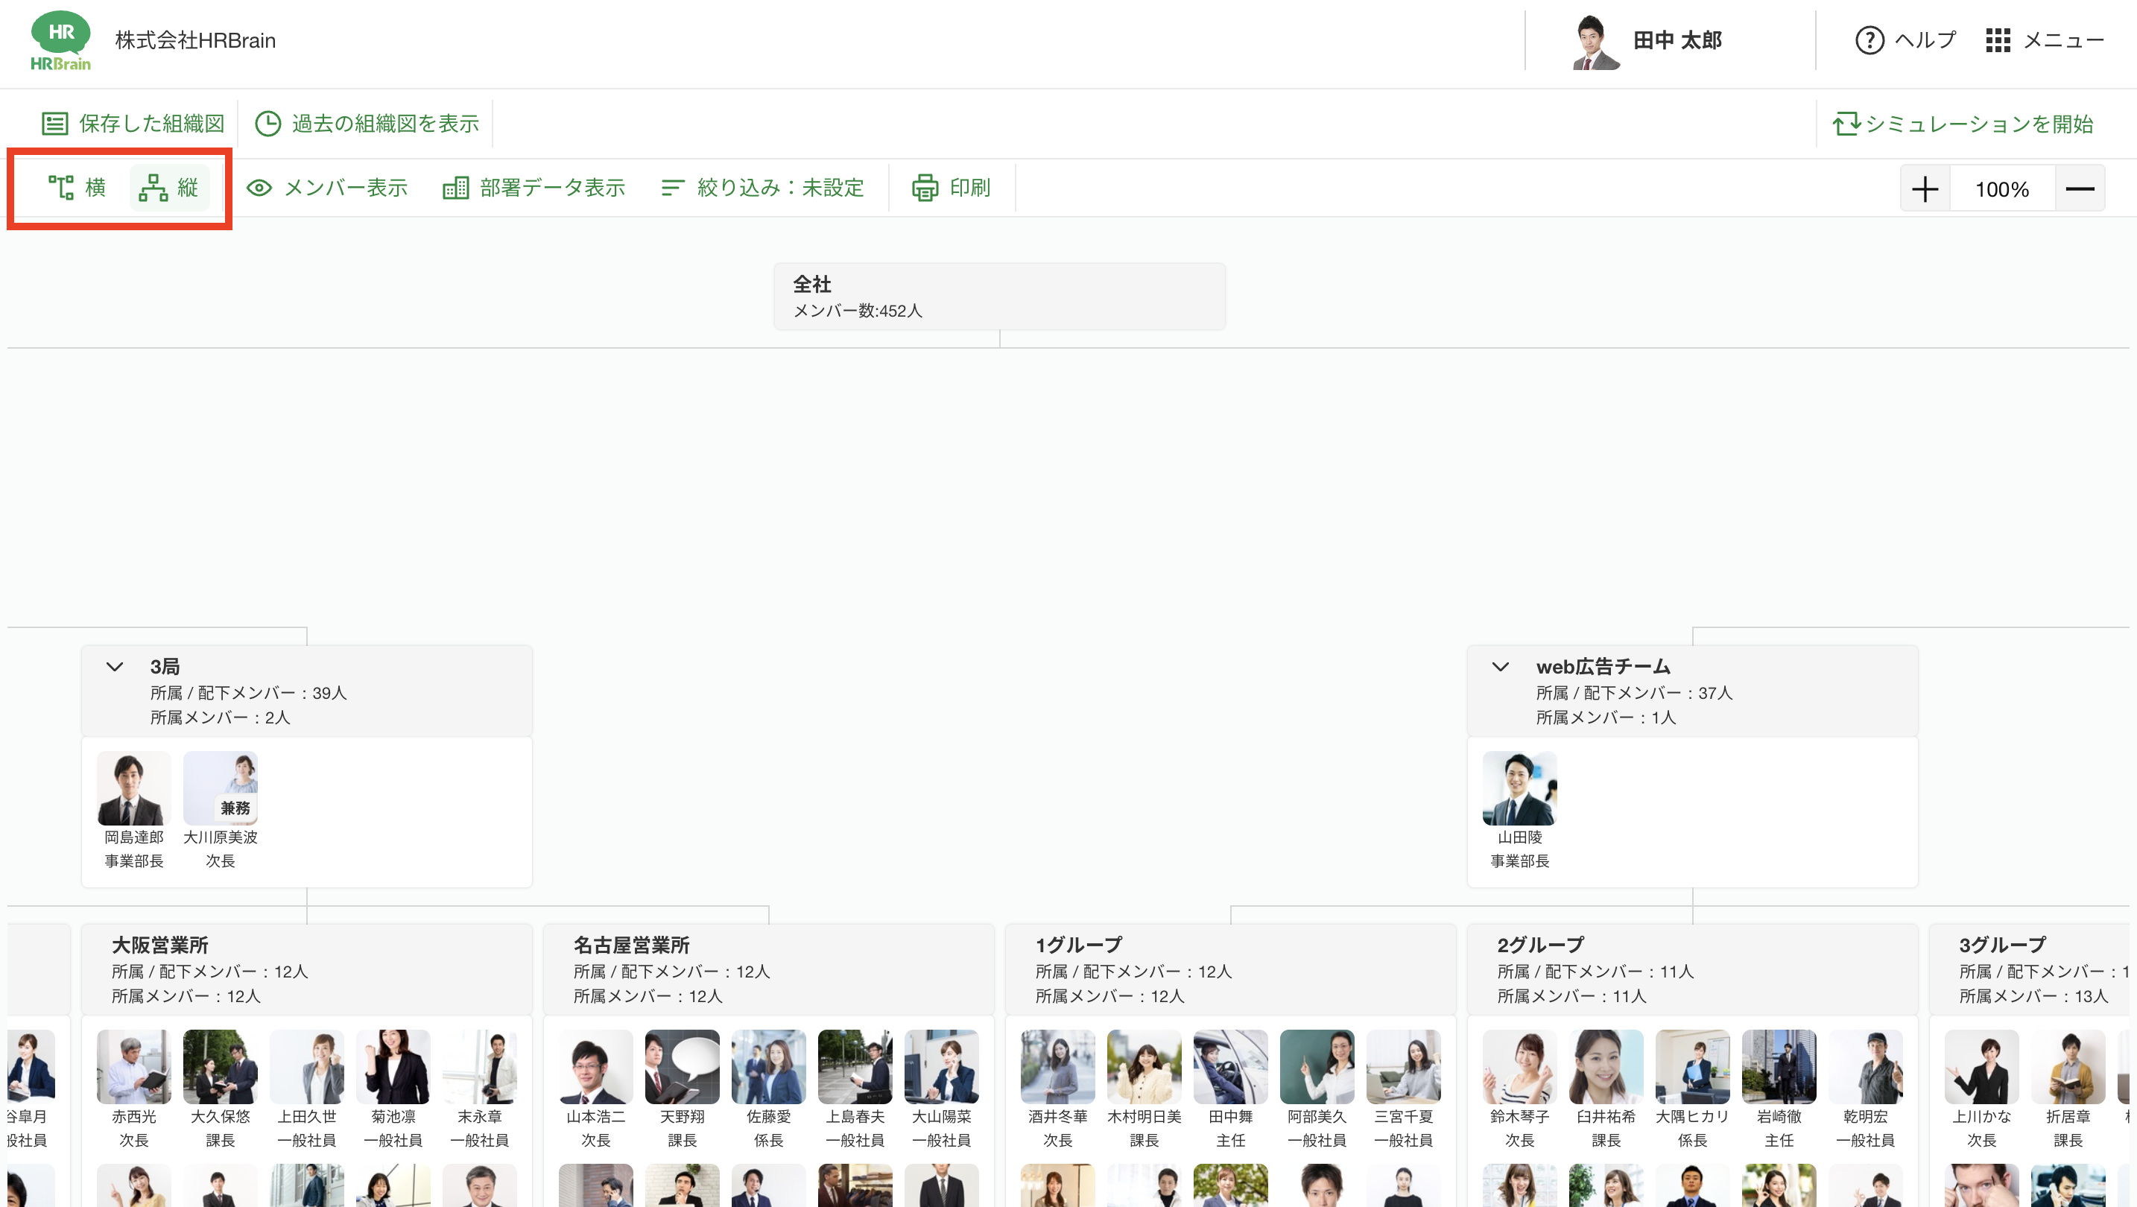Viewport: 2137px width, 1207px height.
Task: Switch to horizontal (横) layout
Action: 77,188
